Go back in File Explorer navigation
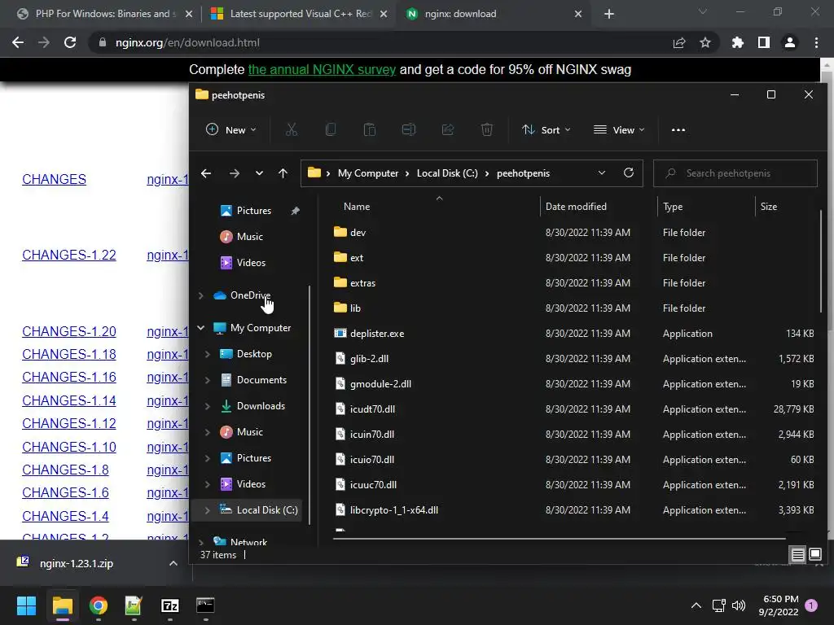The height and width of the screenshot is (625, 834). tap(206, 173)
